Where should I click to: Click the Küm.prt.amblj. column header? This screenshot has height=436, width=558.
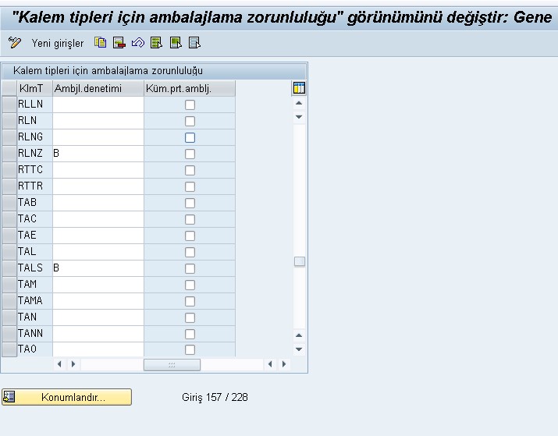[x=189, y=88]
